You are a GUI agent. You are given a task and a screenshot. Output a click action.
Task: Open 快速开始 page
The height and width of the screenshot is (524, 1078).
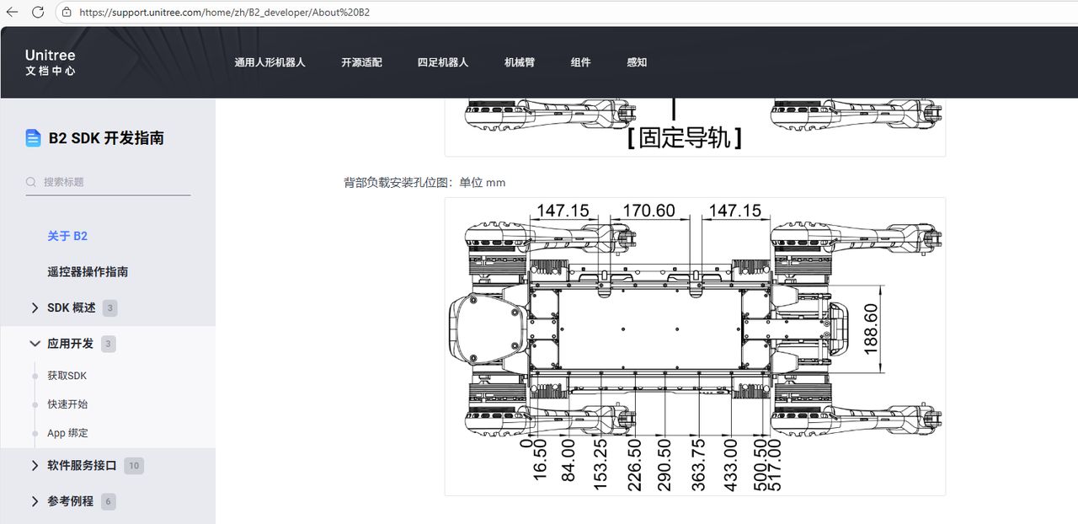click(x=67, y=404)
